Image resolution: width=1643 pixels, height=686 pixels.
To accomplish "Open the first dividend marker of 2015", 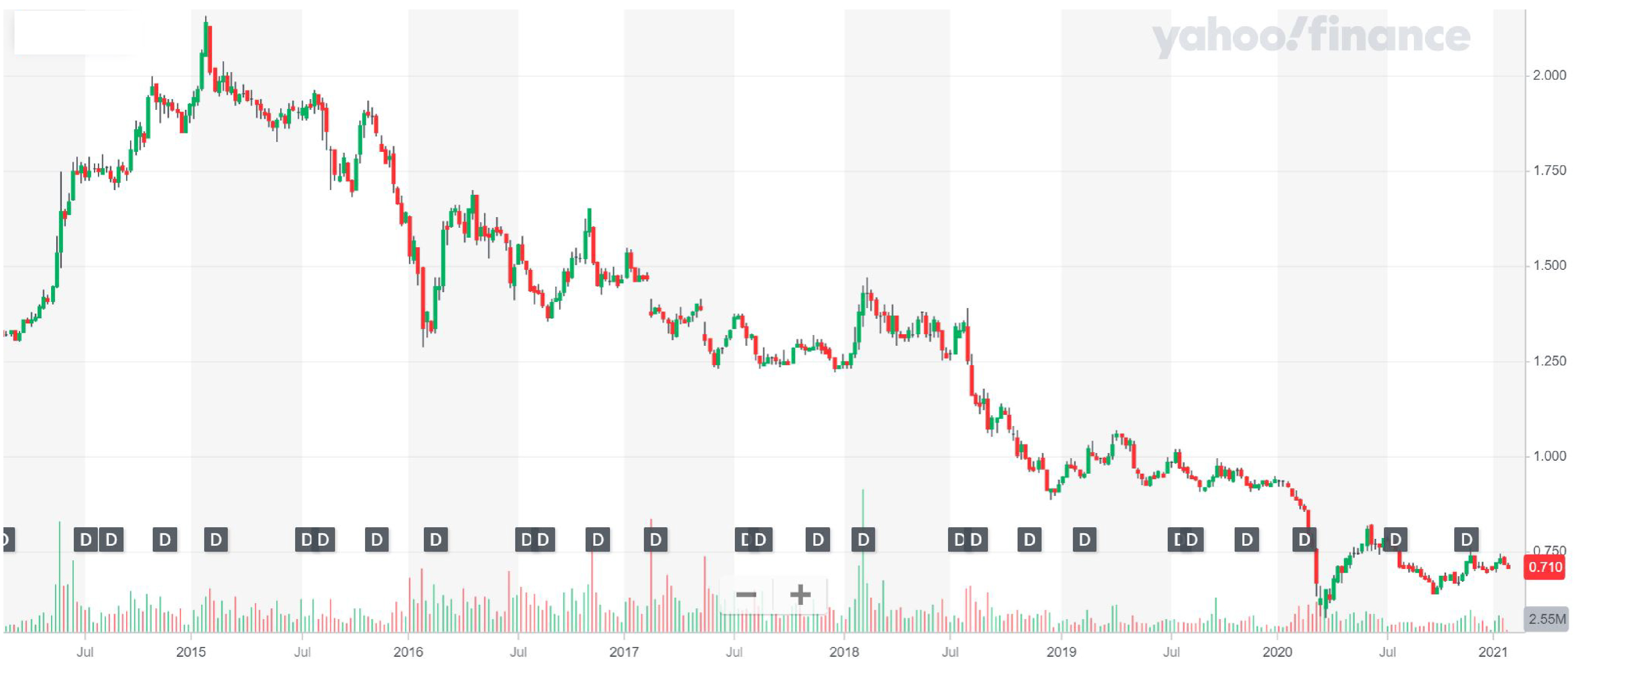I will click(x=216, y=540).
